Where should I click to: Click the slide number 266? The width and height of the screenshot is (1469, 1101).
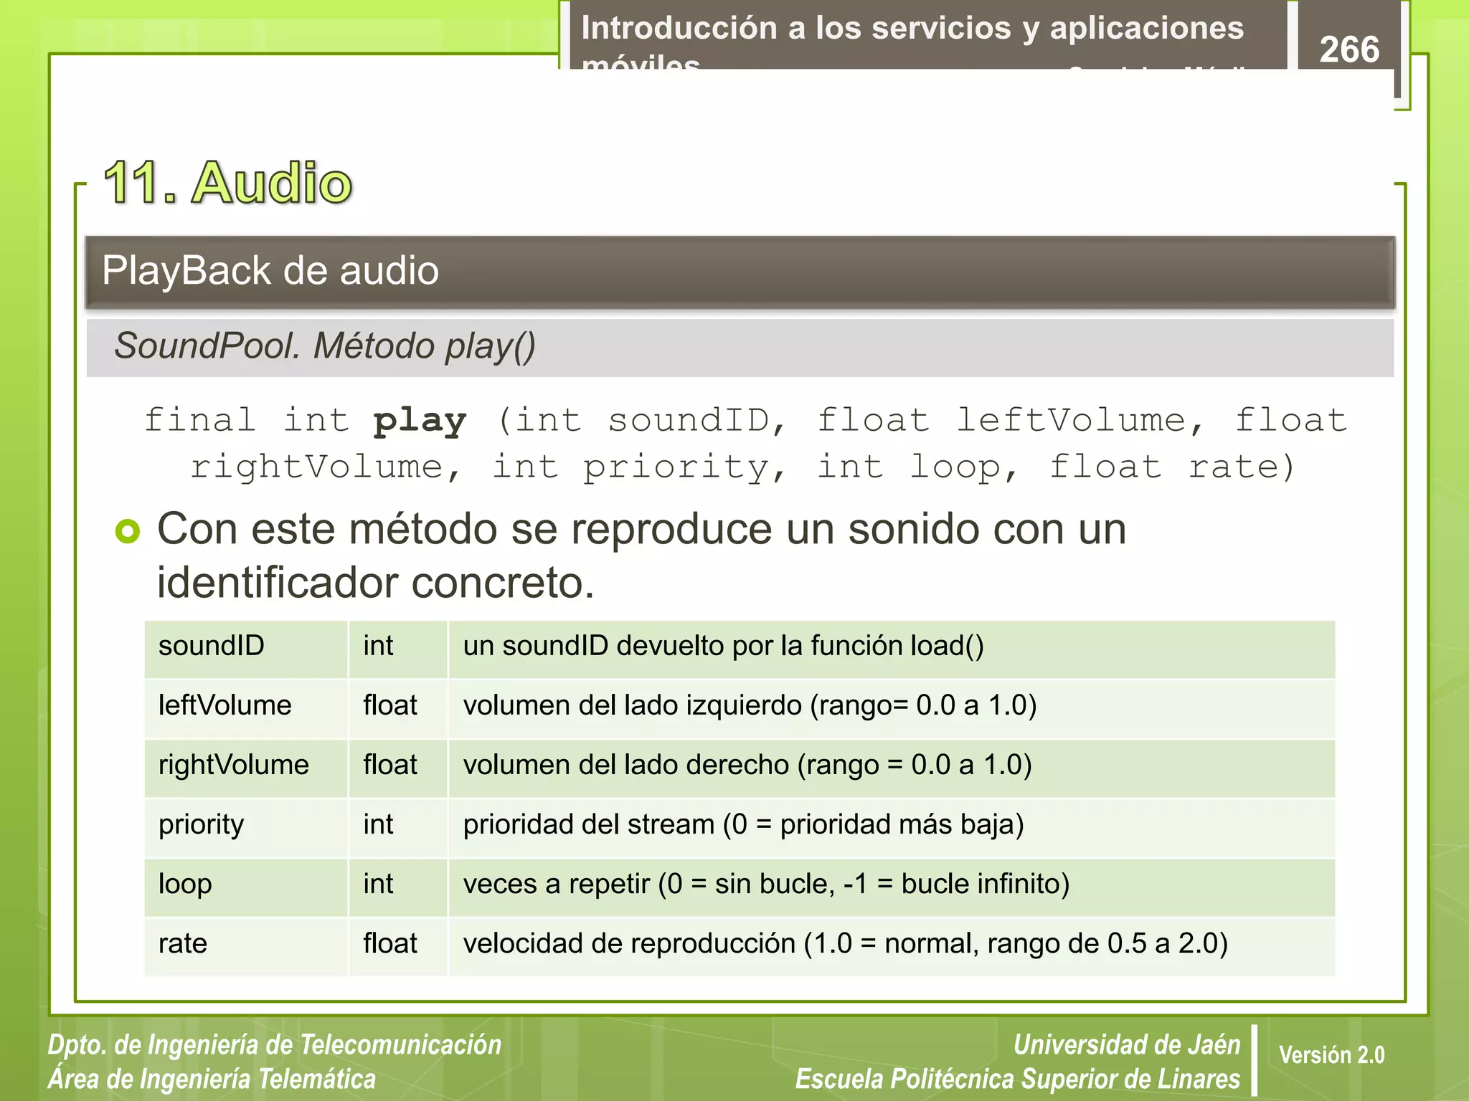coord(1349,49)
